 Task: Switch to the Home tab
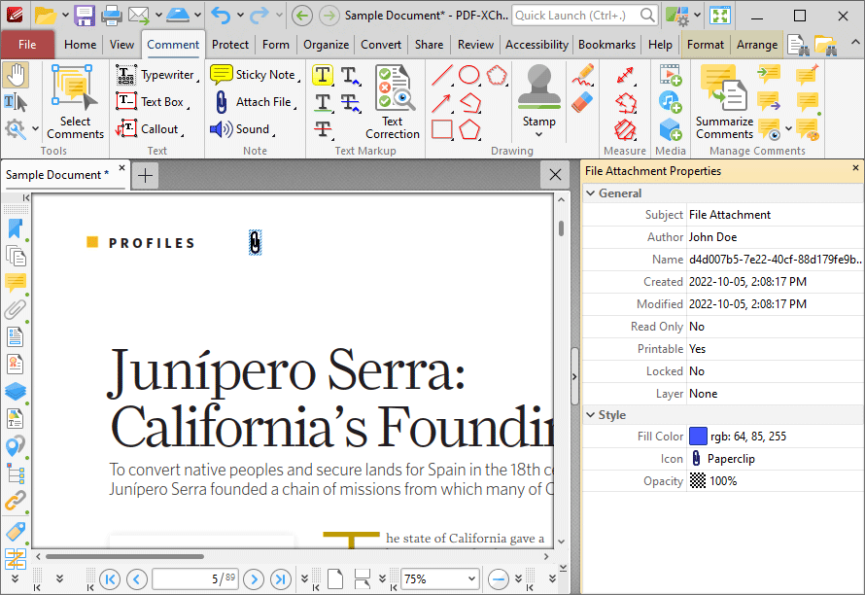pyautogui.click(x=80, y=45)
